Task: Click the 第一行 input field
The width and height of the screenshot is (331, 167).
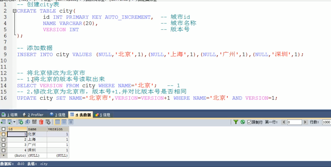Action: [x=294, y=122]
